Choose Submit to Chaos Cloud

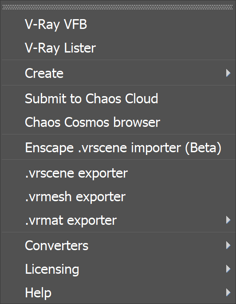[x=118, y=98]
